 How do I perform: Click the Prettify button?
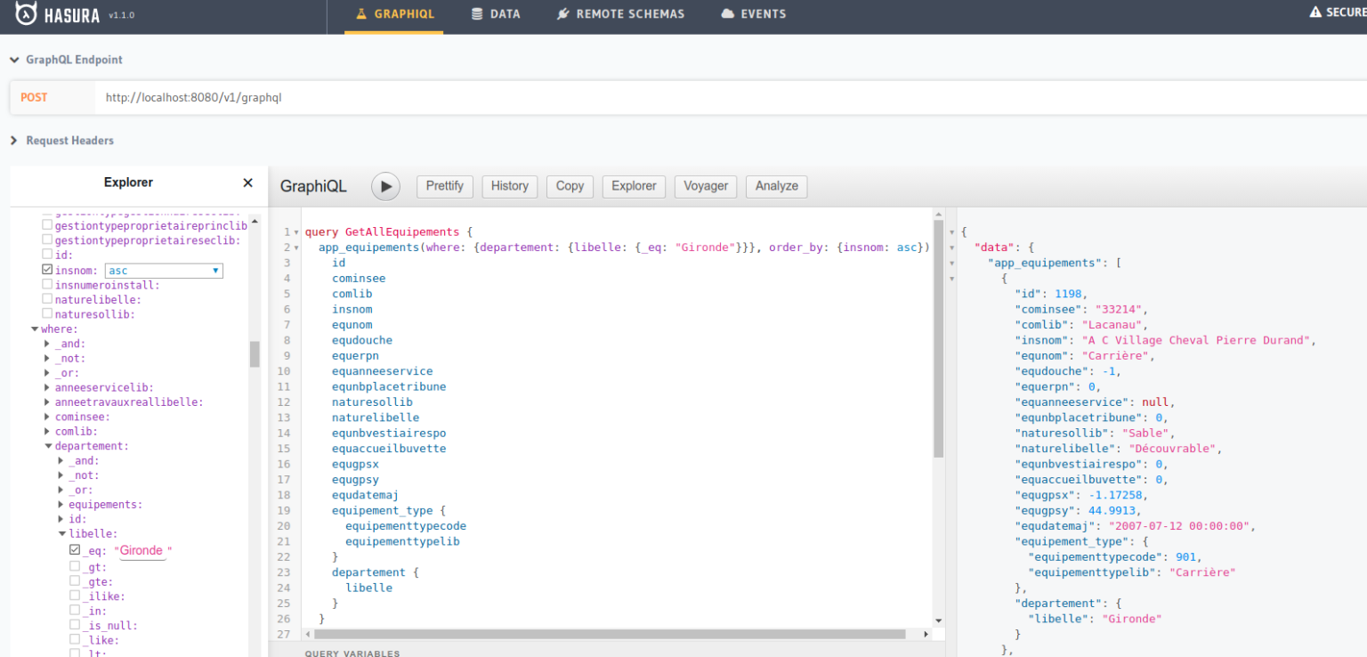tap(445, 187)
